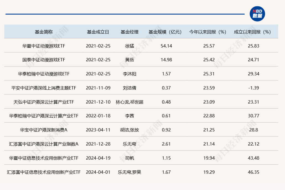This screenshot has width=285, height=190.
Task: Click the date 2021-12-10
Action: pos(98,102)
